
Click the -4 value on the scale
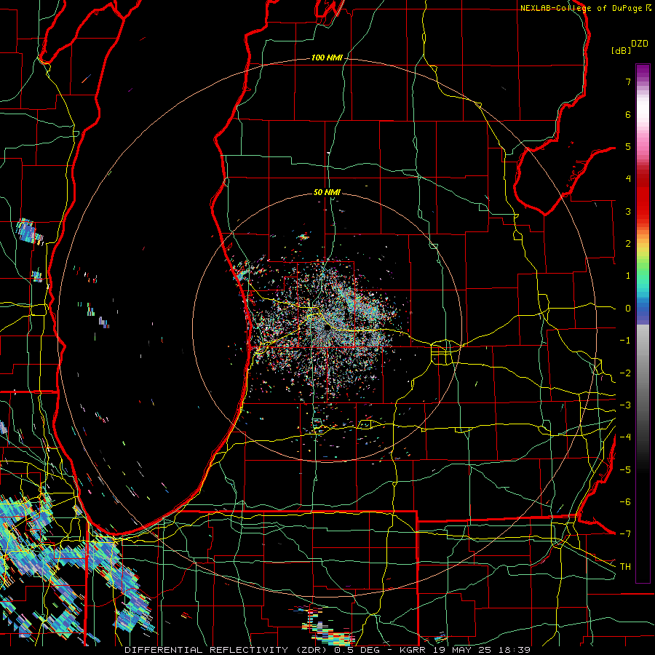(625, 437)
